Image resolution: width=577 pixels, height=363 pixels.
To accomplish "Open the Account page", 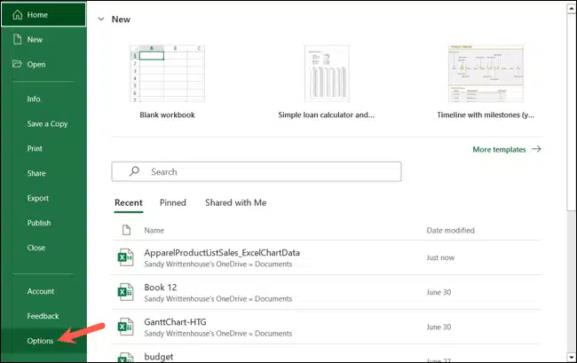I will [x=41, y=291].
